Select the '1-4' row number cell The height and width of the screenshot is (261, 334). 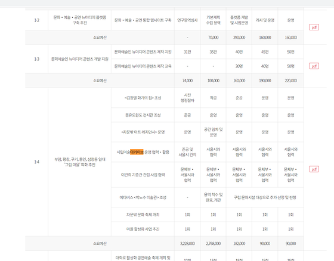[36, 162]
